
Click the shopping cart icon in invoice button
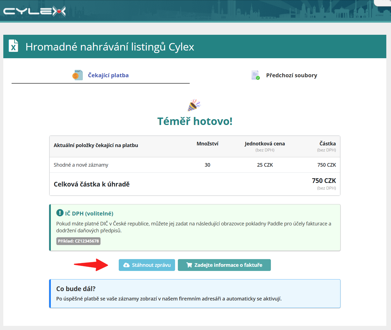189,265
